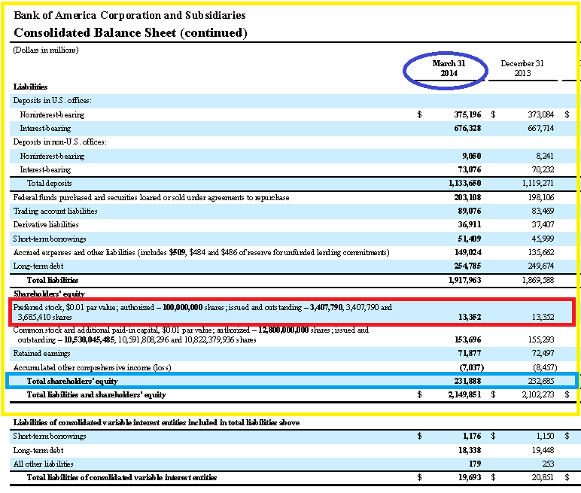Viewport: 581px width, 493px height.
Task: Select the '(Dollars in millions)' note
Action: 46,50
